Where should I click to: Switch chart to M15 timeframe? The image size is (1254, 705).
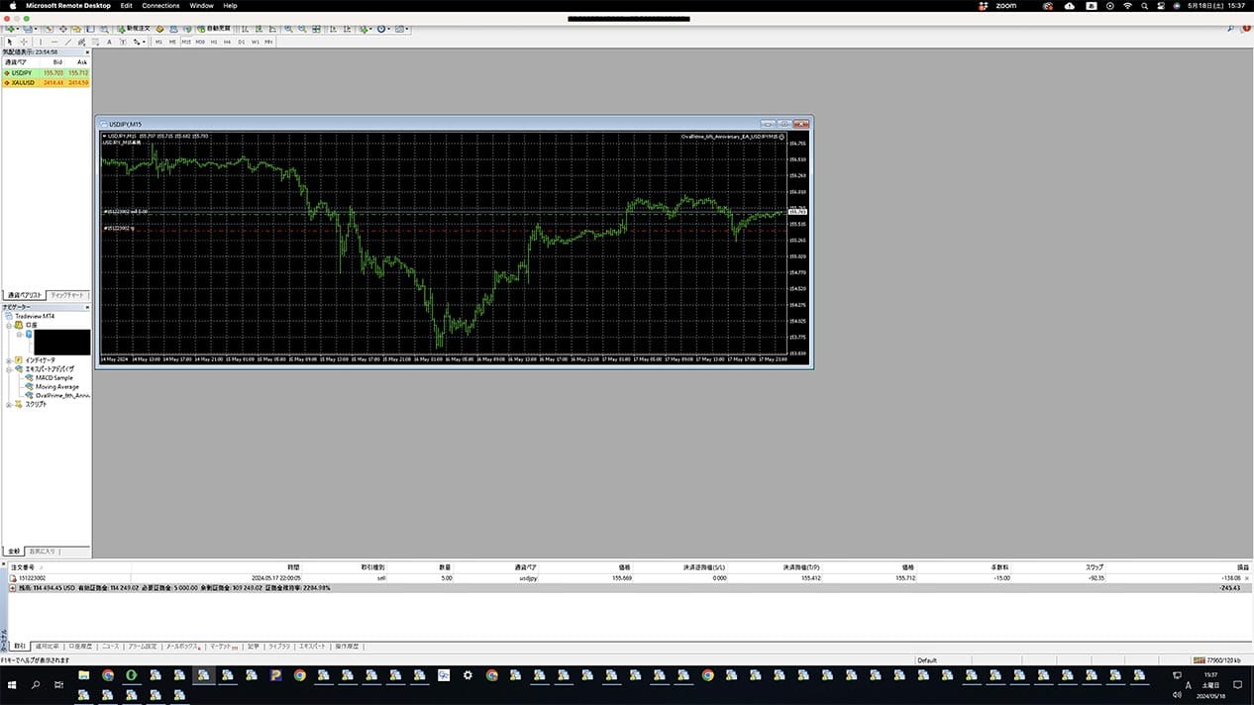[186, 42]
